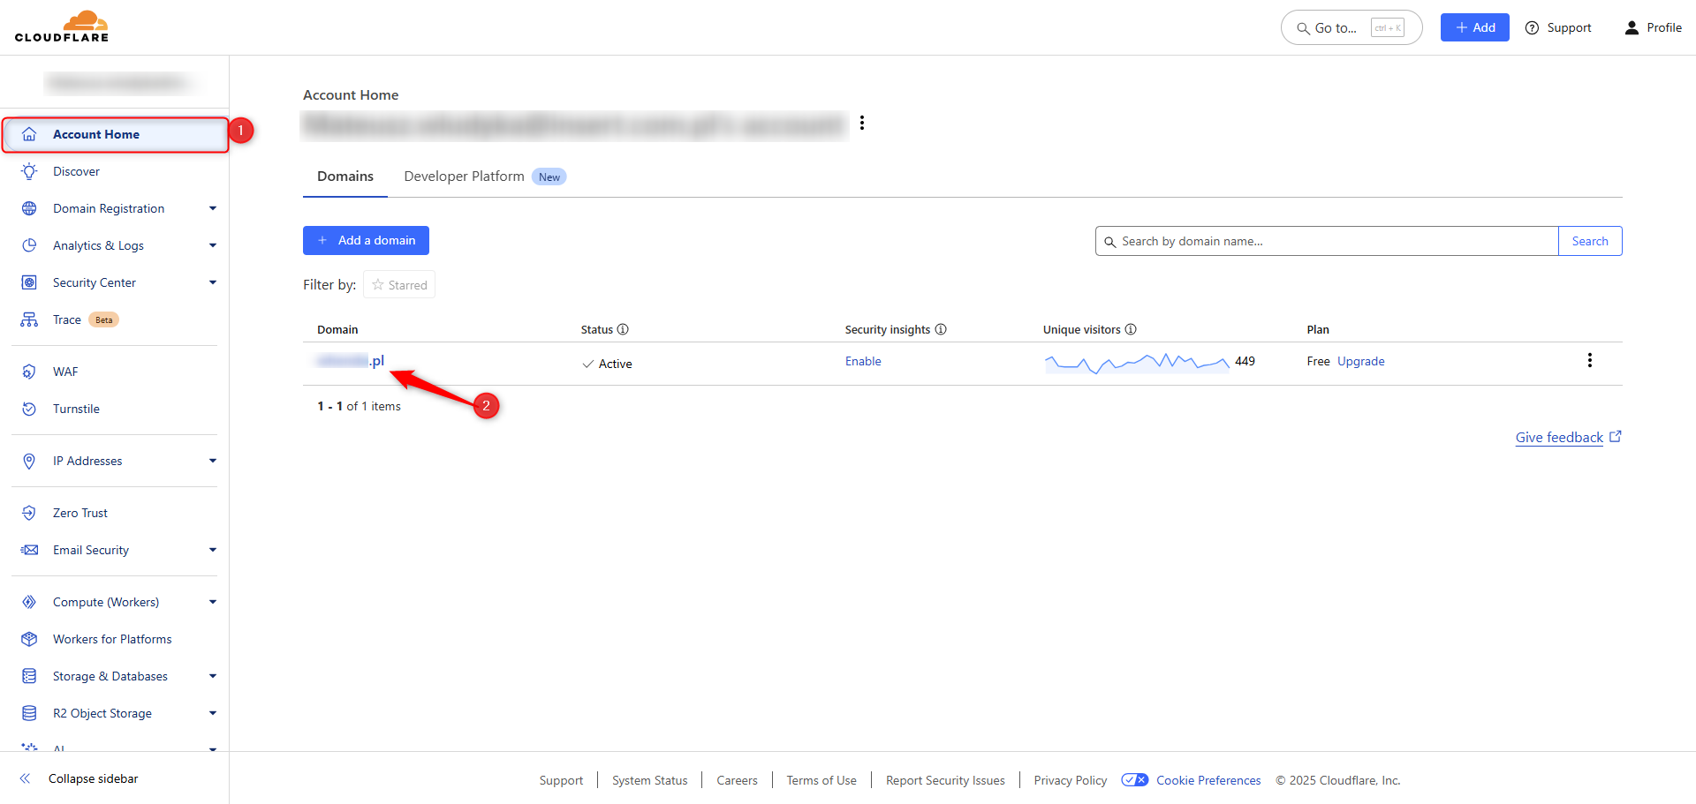Click the Security insights info icon
Viewport: 1696px width, 804px height.
[x=941, y=329]
